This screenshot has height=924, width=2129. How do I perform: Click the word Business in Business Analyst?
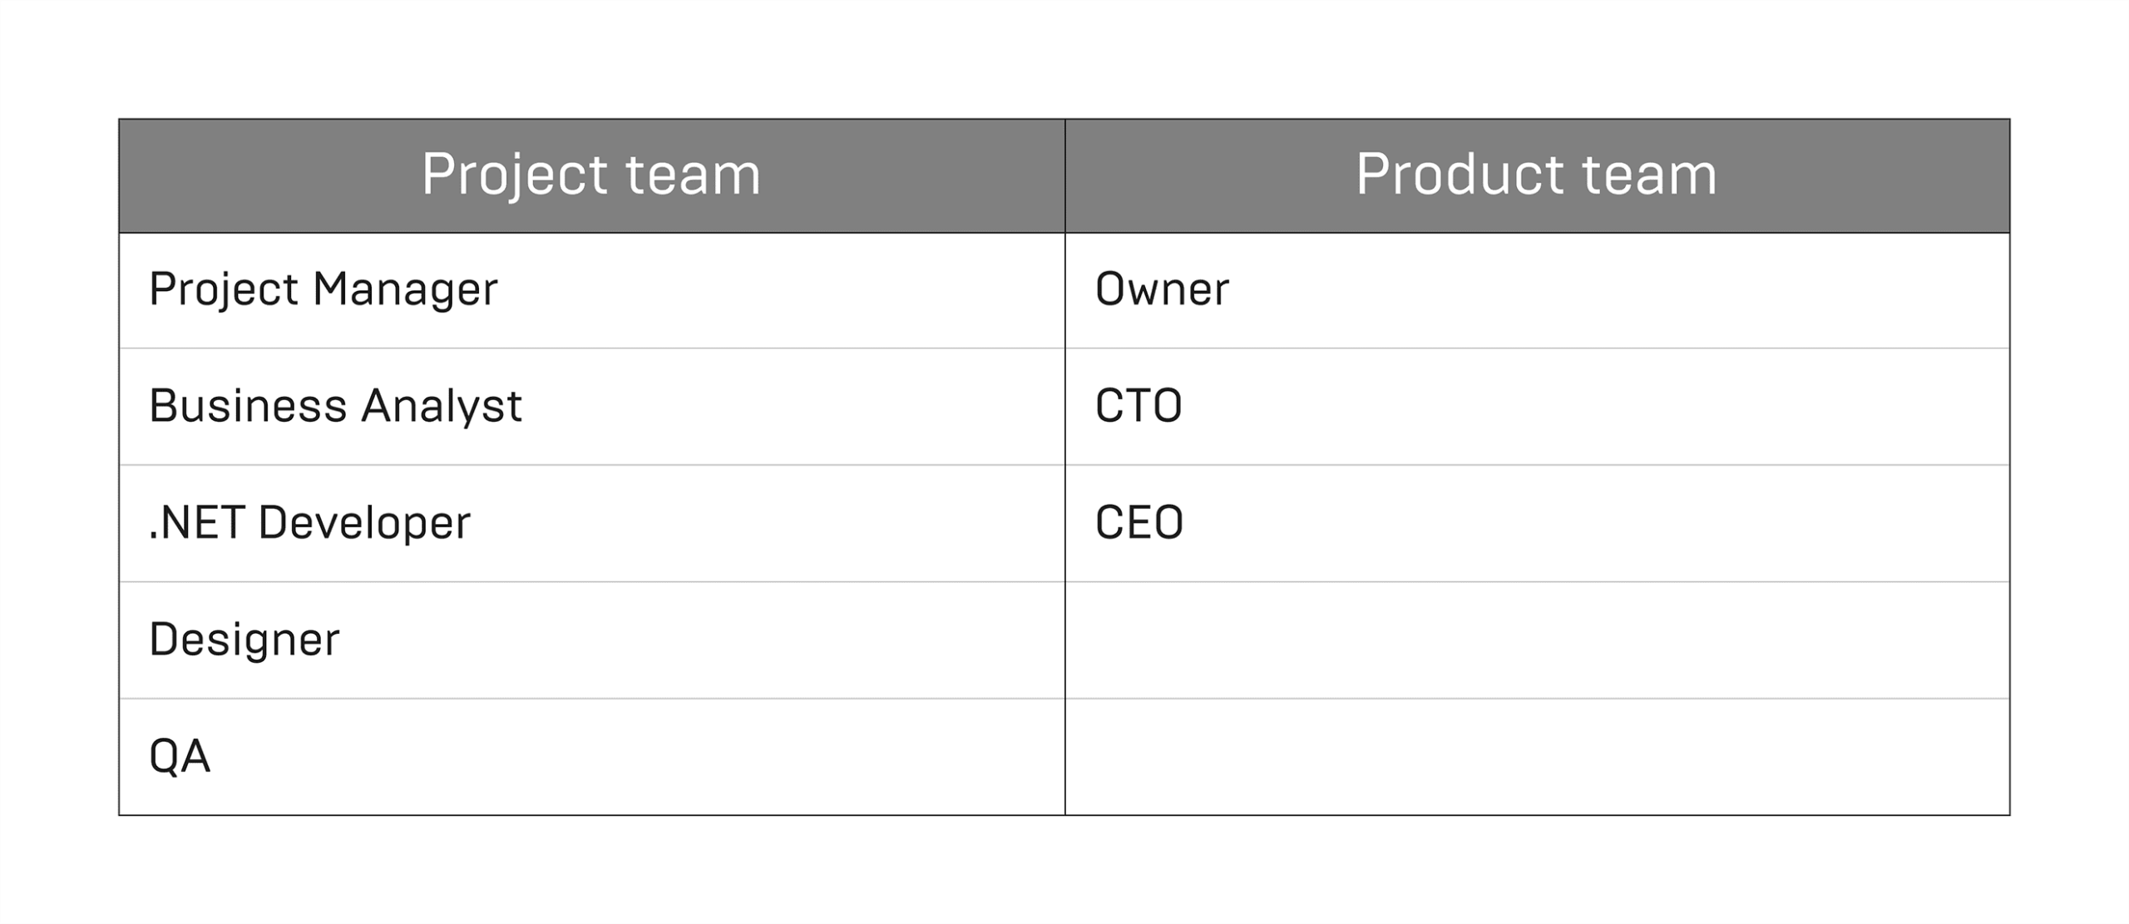248,406
